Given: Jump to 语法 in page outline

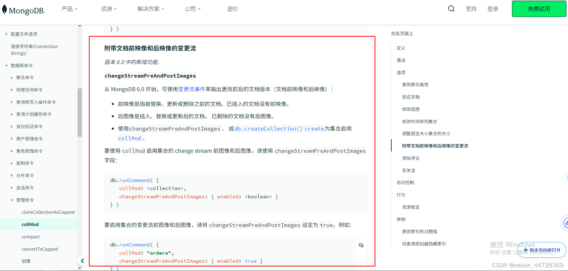Looking at the screenshot, I should tap(401, 60).
